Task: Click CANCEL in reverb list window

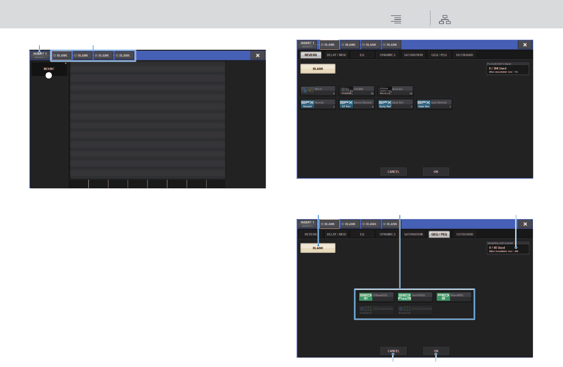Action: click(x=393, y=172)
